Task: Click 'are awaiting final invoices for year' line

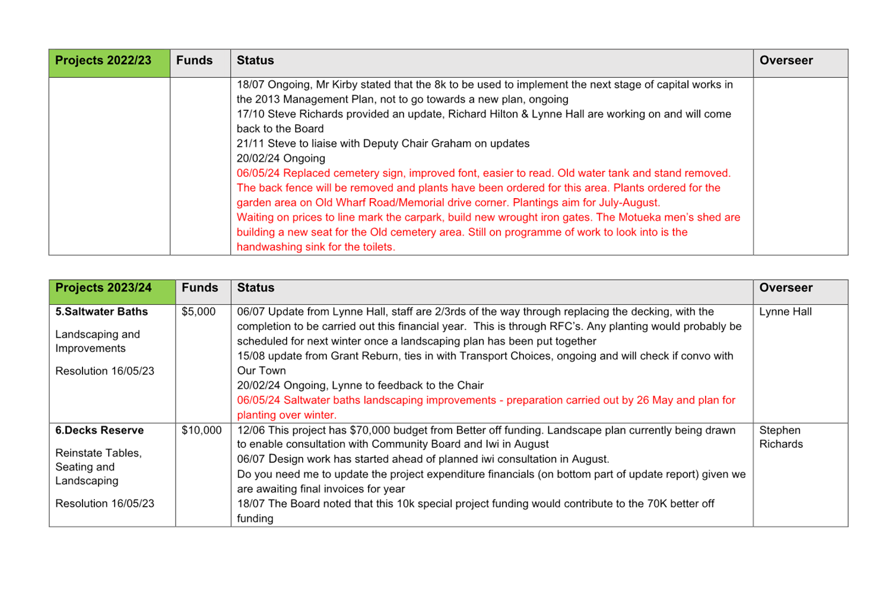Action: (x=321, y=489)
